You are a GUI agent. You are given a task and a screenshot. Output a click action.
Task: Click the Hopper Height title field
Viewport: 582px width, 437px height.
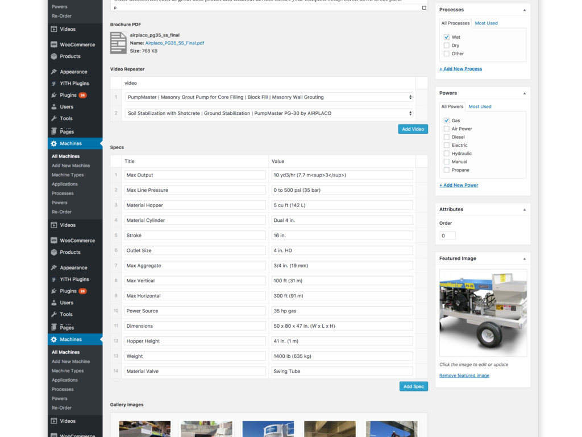(x=195, y=341)
